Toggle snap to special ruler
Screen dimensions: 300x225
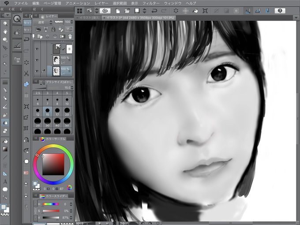[x=258, y=11]
